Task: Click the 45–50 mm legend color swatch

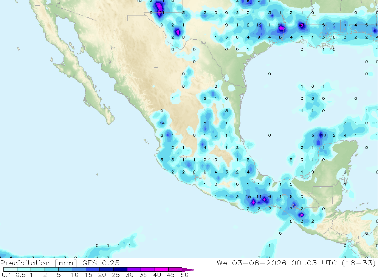Action: 175,269
